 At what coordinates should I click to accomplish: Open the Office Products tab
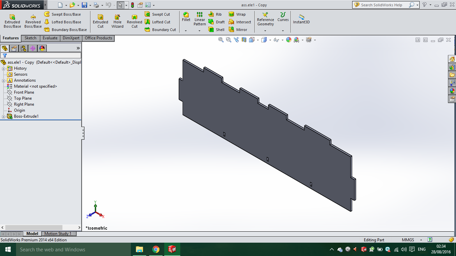point(98,38)
